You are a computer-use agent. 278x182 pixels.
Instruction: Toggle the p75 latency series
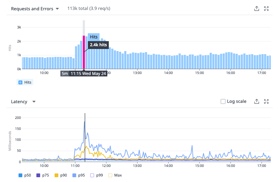43,175
